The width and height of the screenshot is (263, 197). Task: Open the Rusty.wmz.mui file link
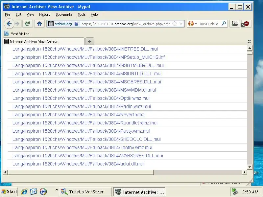81,131
